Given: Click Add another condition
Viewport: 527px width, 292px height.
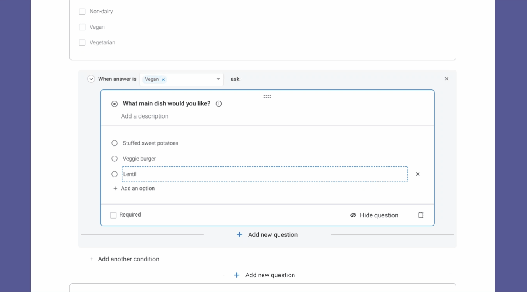Looking at the screenshot, I should click(125, 259).
